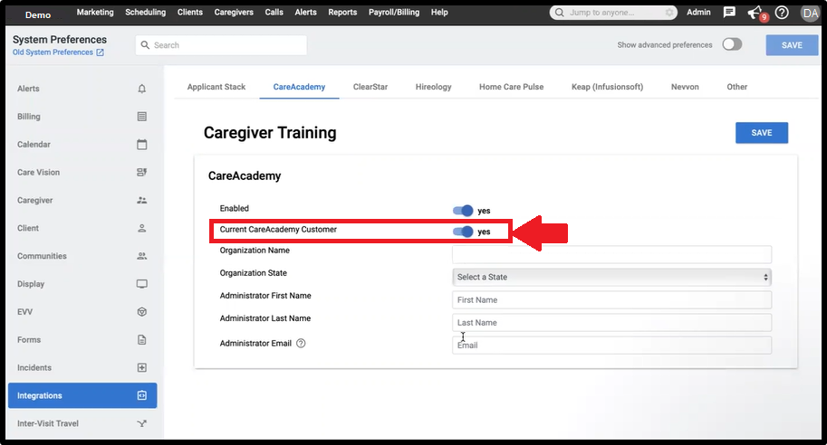Screen dimensions: 827x445
Task: Open the Organization State dropdown
Action: (x=611, y=277)
